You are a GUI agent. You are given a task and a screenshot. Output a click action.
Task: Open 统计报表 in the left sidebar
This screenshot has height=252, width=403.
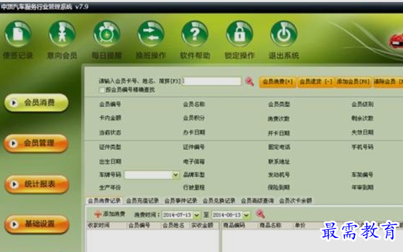coord(37,184)
